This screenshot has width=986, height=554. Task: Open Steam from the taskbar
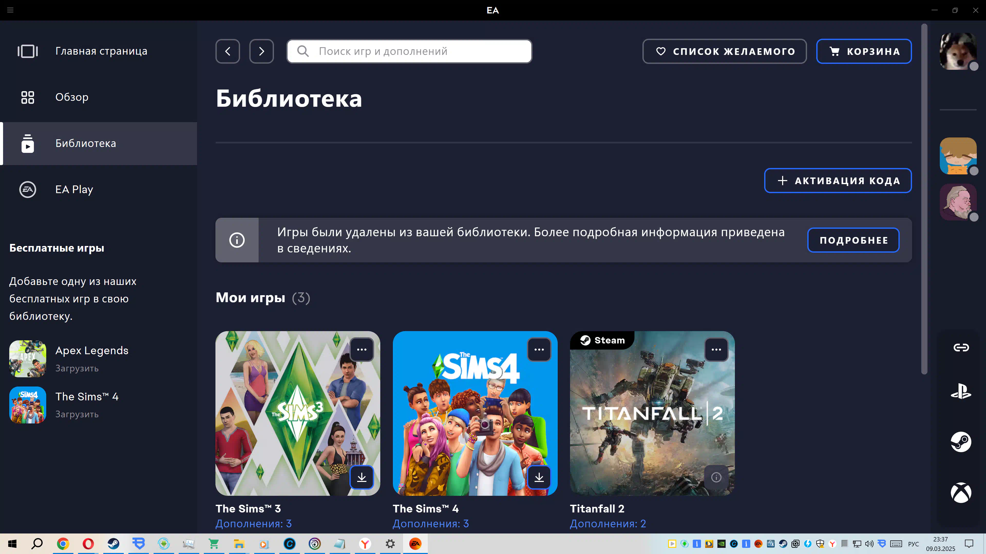pyautogui.click(x=113, y=544)
